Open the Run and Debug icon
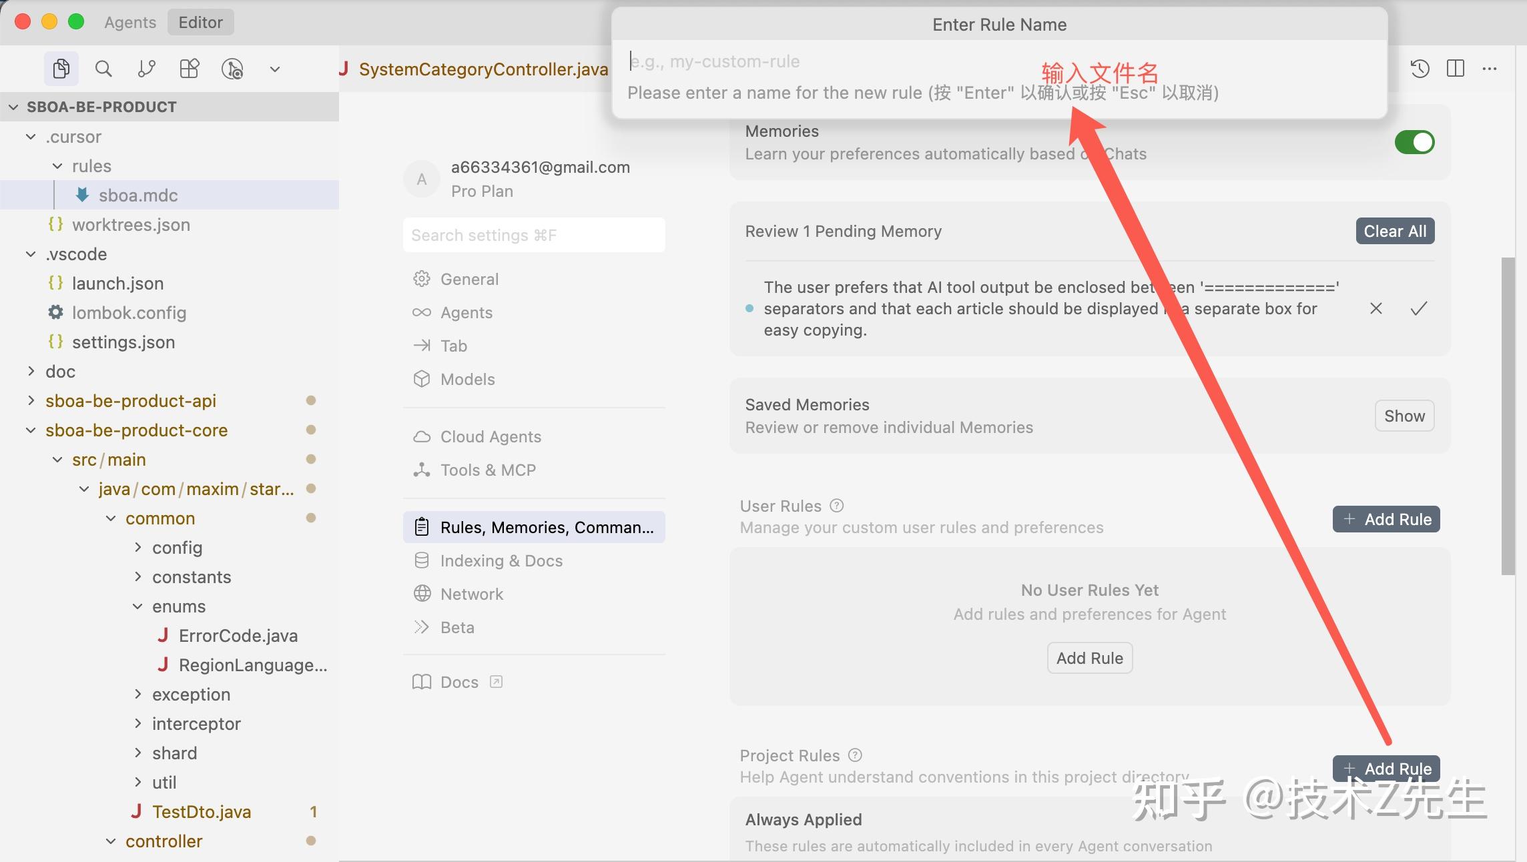Image resolution: width=1527 pixels, height=862 pixels. 232,69
